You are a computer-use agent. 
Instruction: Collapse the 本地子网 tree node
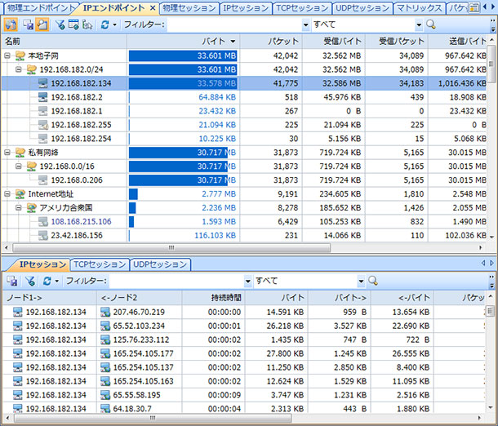click(x=7, y=55)
